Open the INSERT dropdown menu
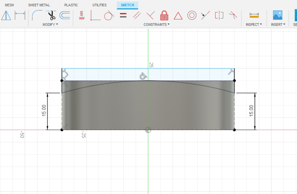The width and height of the screenshot is (297, 194). click(x=278, y=24)
